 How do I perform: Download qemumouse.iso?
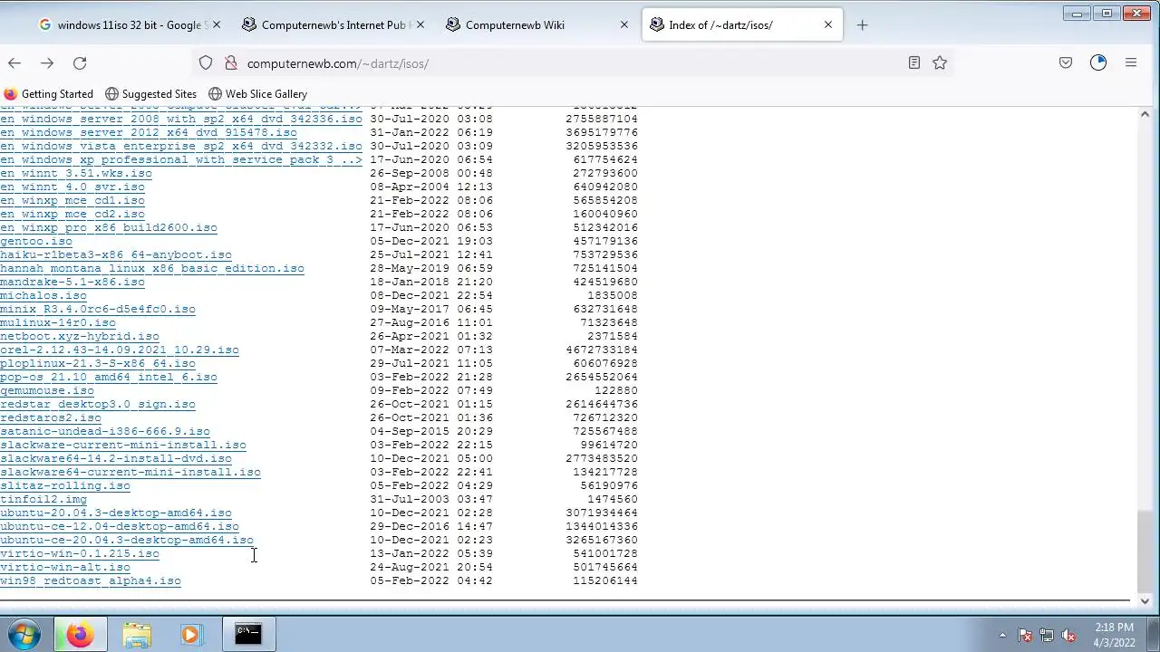(47, 390)
